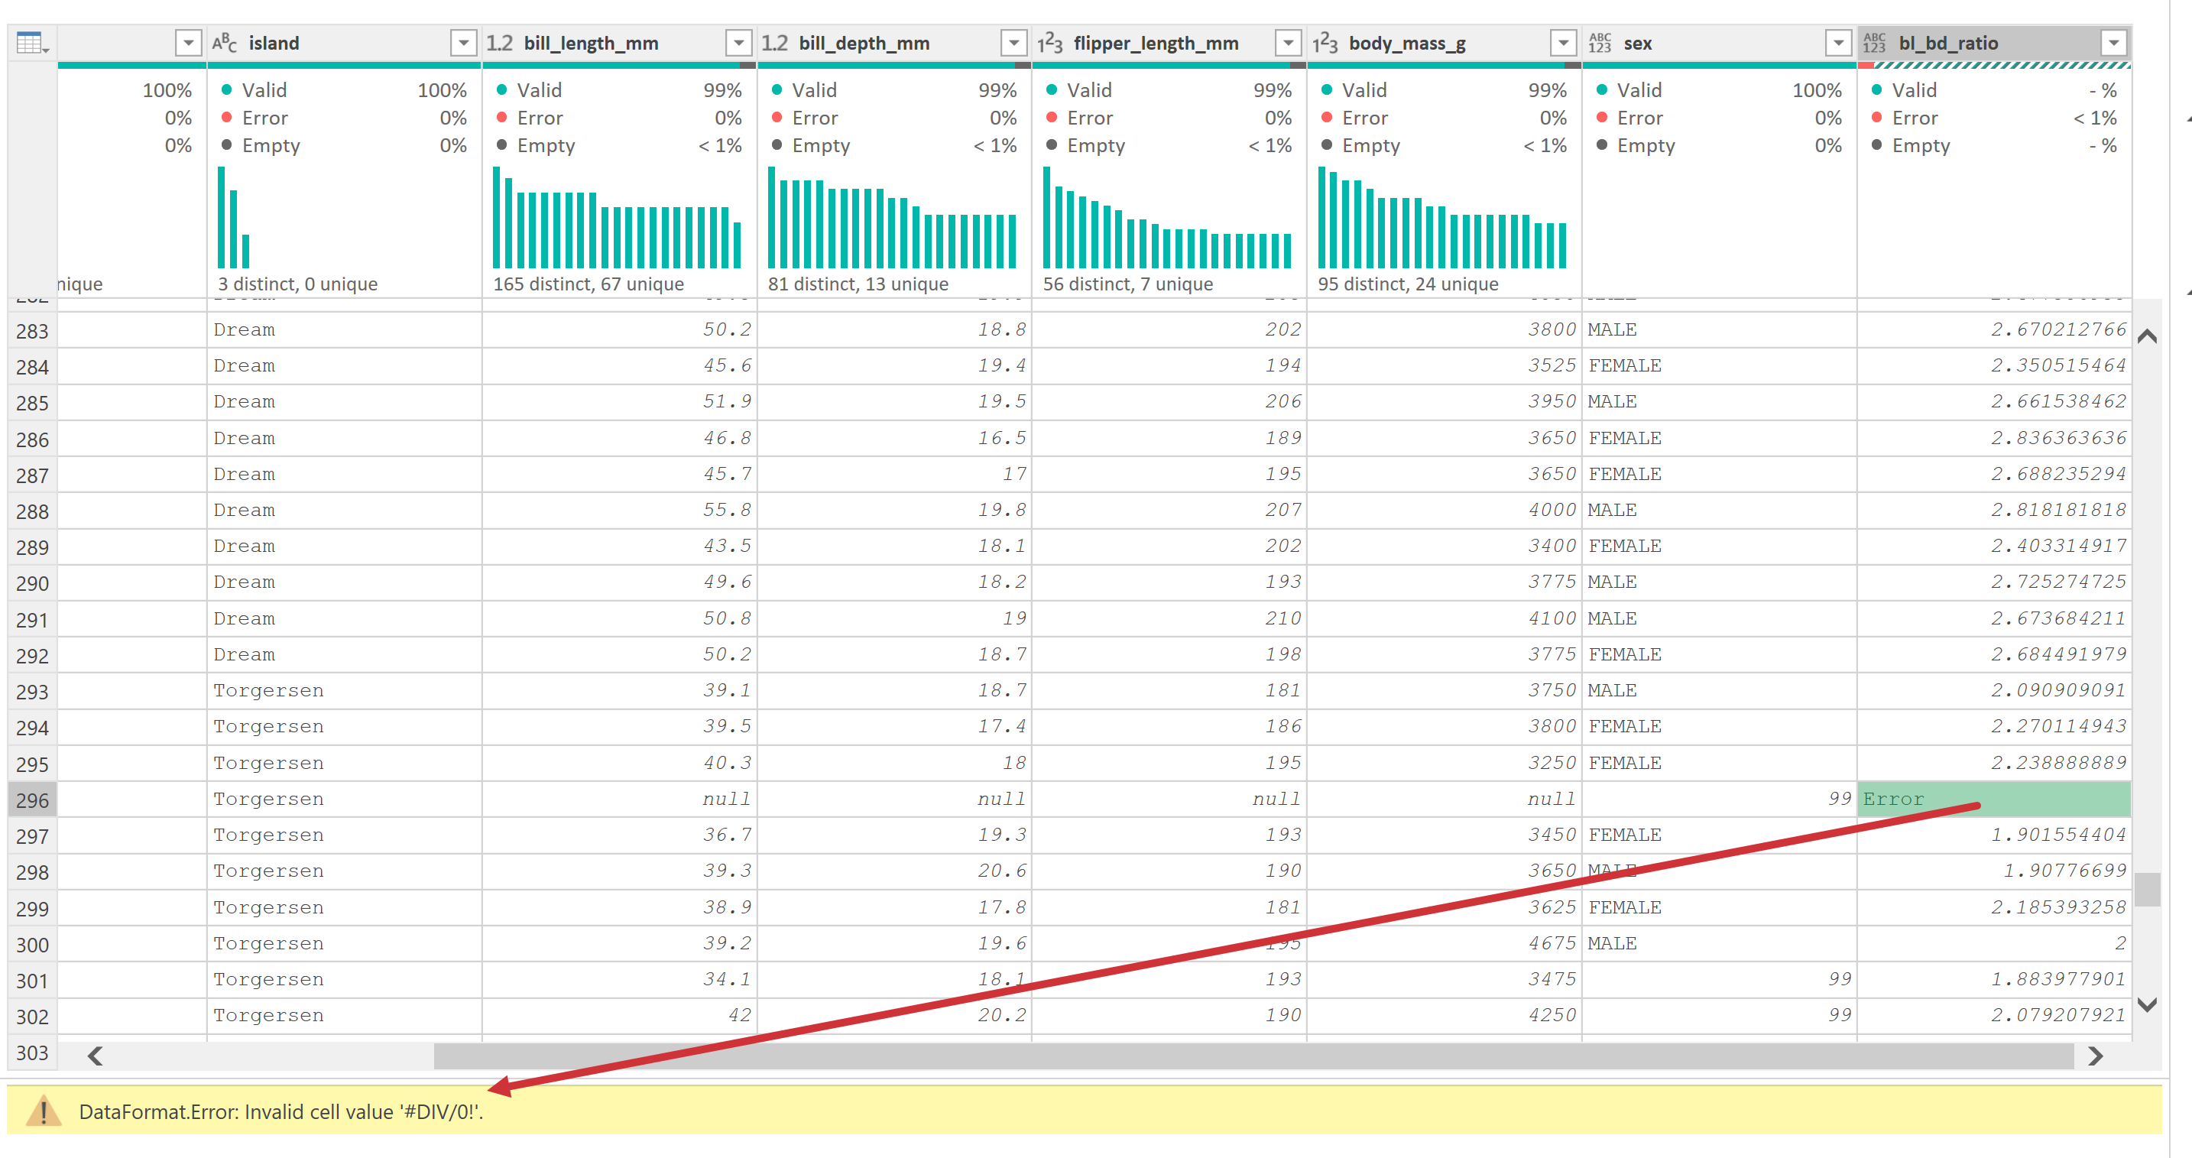Click whole number type icon on body_mass_g
The width and height of the screenshot is (2192, 1158).
(x=1324, y=44)
